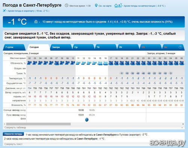Click the weather station house icon

(x=118, y=5)
